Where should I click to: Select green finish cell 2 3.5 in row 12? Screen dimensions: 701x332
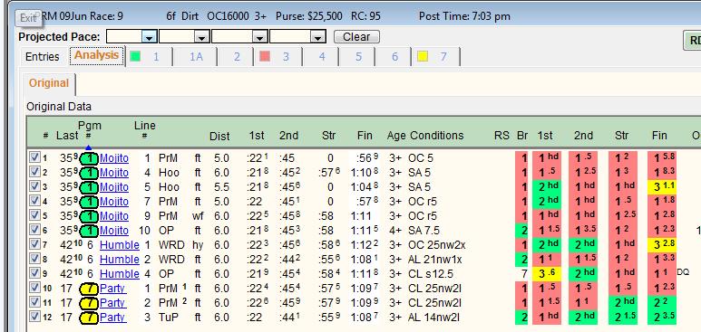pyautogui.click(x=662, y=318)
